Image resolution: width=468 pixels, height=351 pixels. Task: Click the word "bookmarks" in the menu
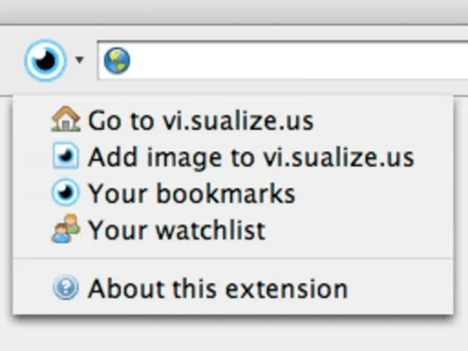[x=225, y=194]
